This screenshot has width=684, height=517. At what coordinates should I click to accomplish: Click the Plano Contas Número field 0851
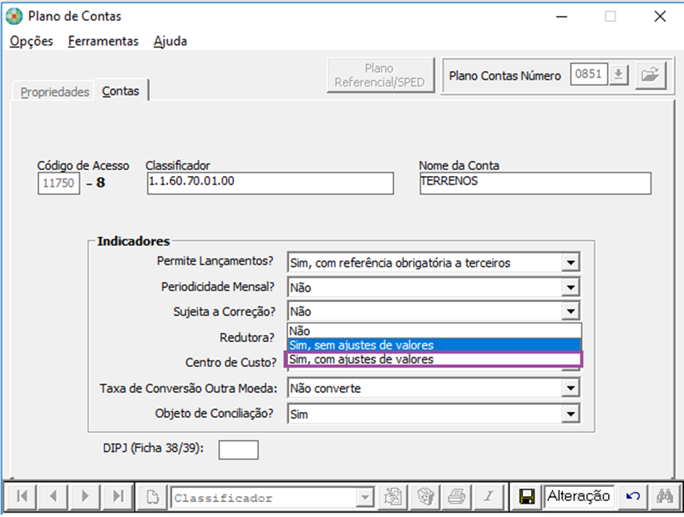(589, 74)
